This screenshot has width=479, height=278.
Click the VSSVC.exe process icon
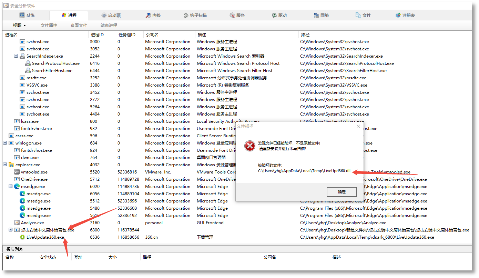point(22,85)
